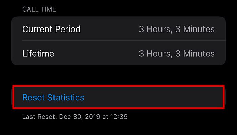The width and height of the screenshot is (237, 135).
Task: Click the Lifetime call duration value
Action: [x=177, y=54]
